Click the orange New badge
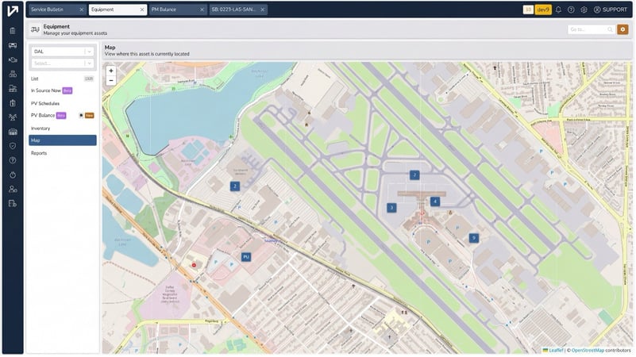 89,116
